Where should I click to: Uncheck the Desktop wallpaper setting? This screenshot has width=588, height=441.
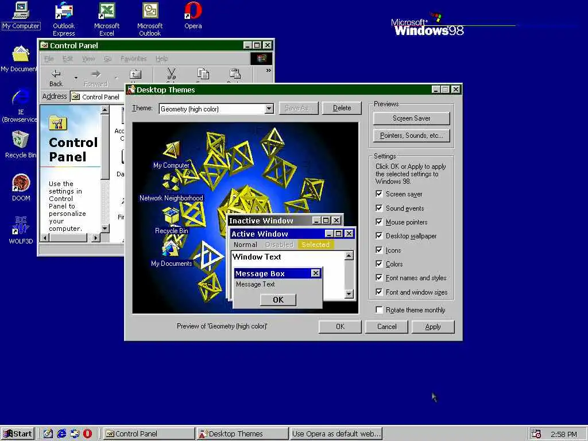tap(379, 236)
